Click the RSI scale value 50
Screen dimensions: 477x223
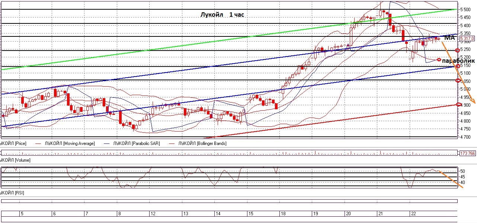click(463, 171)
